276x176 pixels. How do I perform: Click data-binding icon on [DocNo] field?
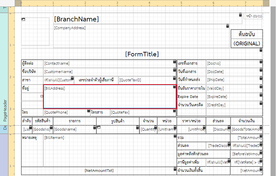pos(261,62)
